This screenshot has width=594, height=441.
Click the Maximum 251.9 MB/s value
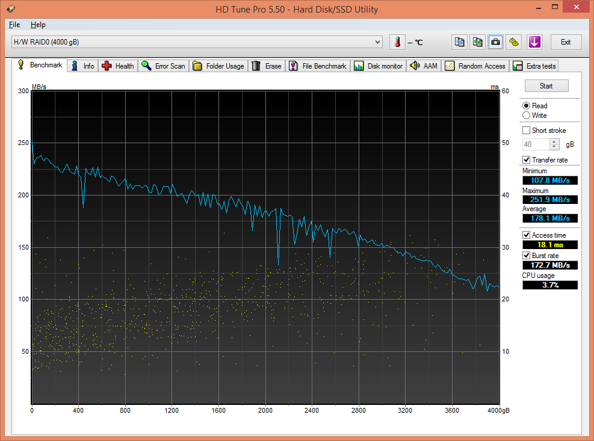(550, 199)
